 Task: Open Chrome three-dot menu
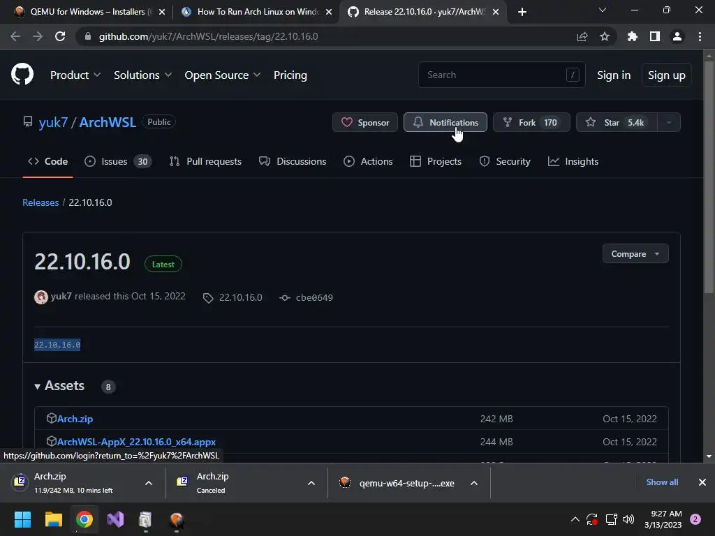700,36
